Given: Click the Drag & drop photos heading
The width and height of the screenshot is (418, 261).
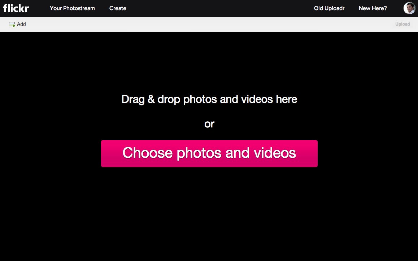Looking at the screenshot, I should coord(209,99).
